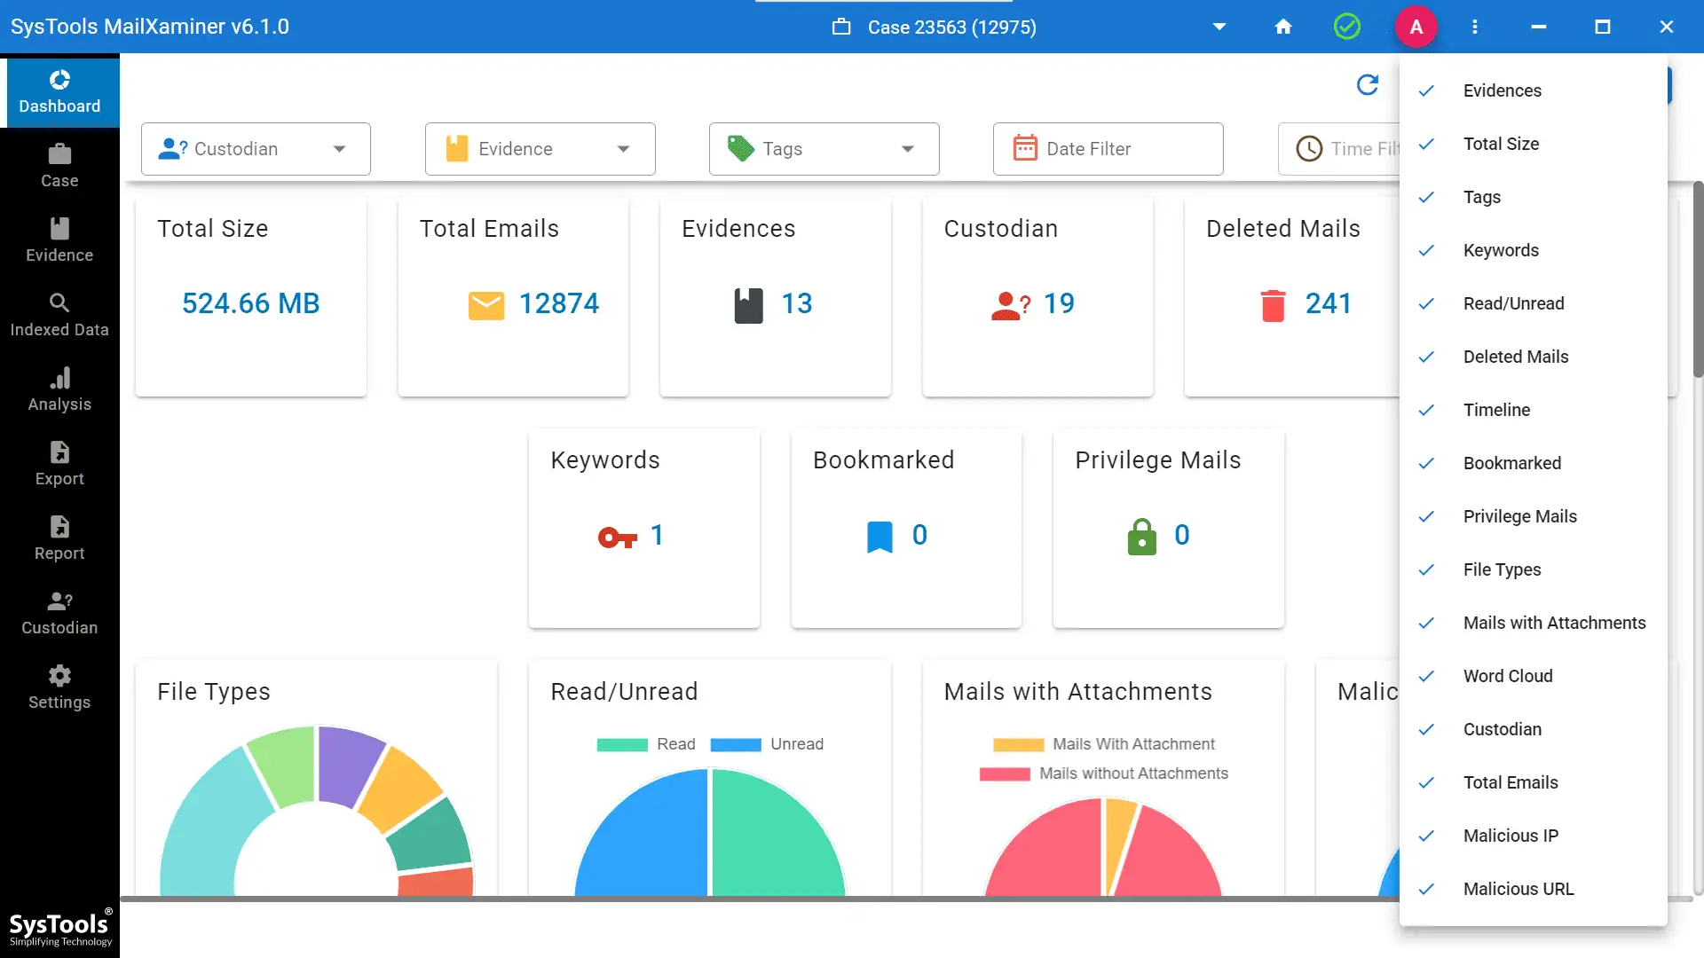Toggle the Keywords widget option
The width and height of the screenshot is (1704, 958).
coord(1534,250)
